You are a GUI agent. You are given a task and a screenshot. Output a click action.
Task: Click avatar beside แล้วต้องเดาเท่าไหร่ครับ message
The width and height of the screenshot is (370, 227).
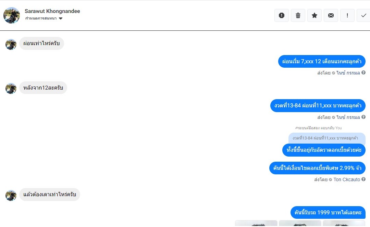pyautogui.click(x=11, y=196)
